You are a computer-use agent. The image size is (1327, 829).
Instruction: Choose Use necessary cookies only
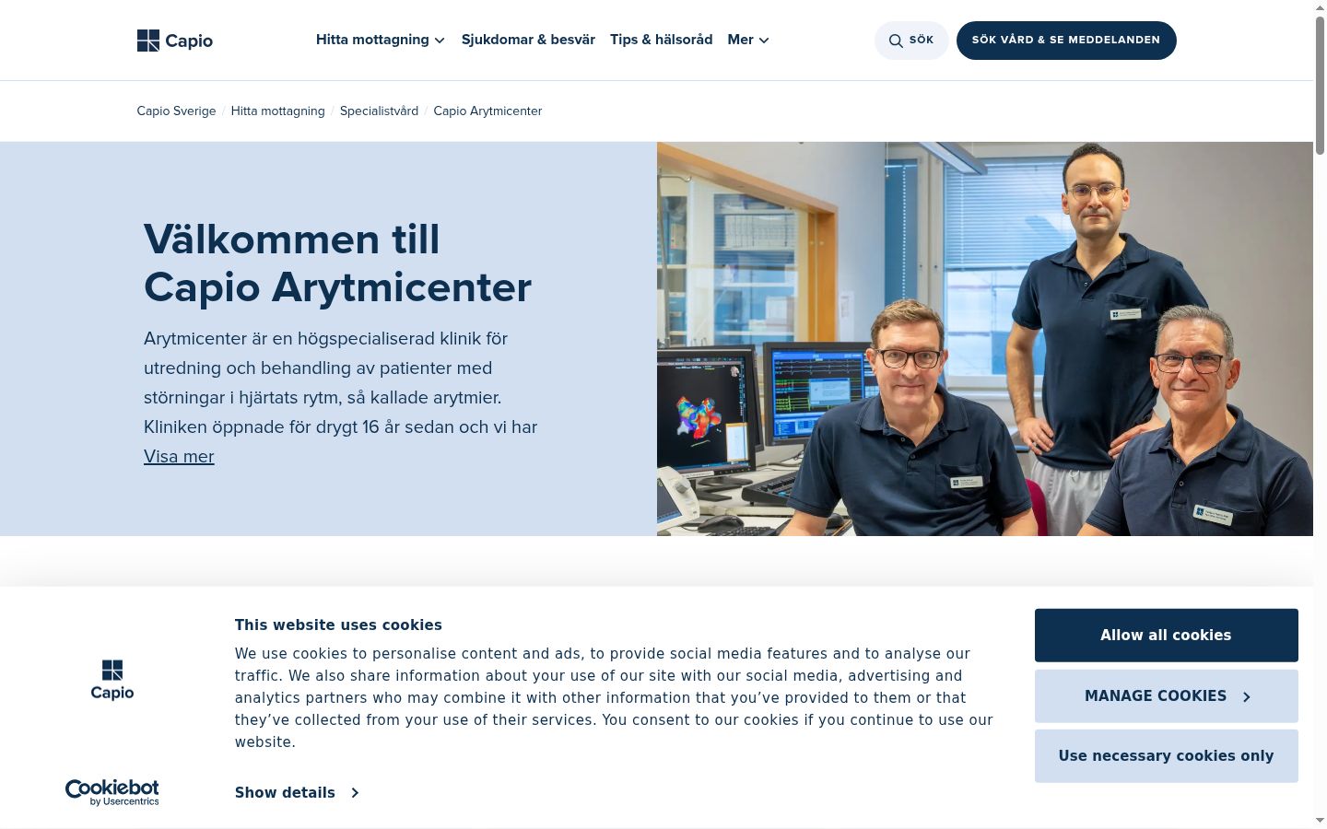(1167, 756)
